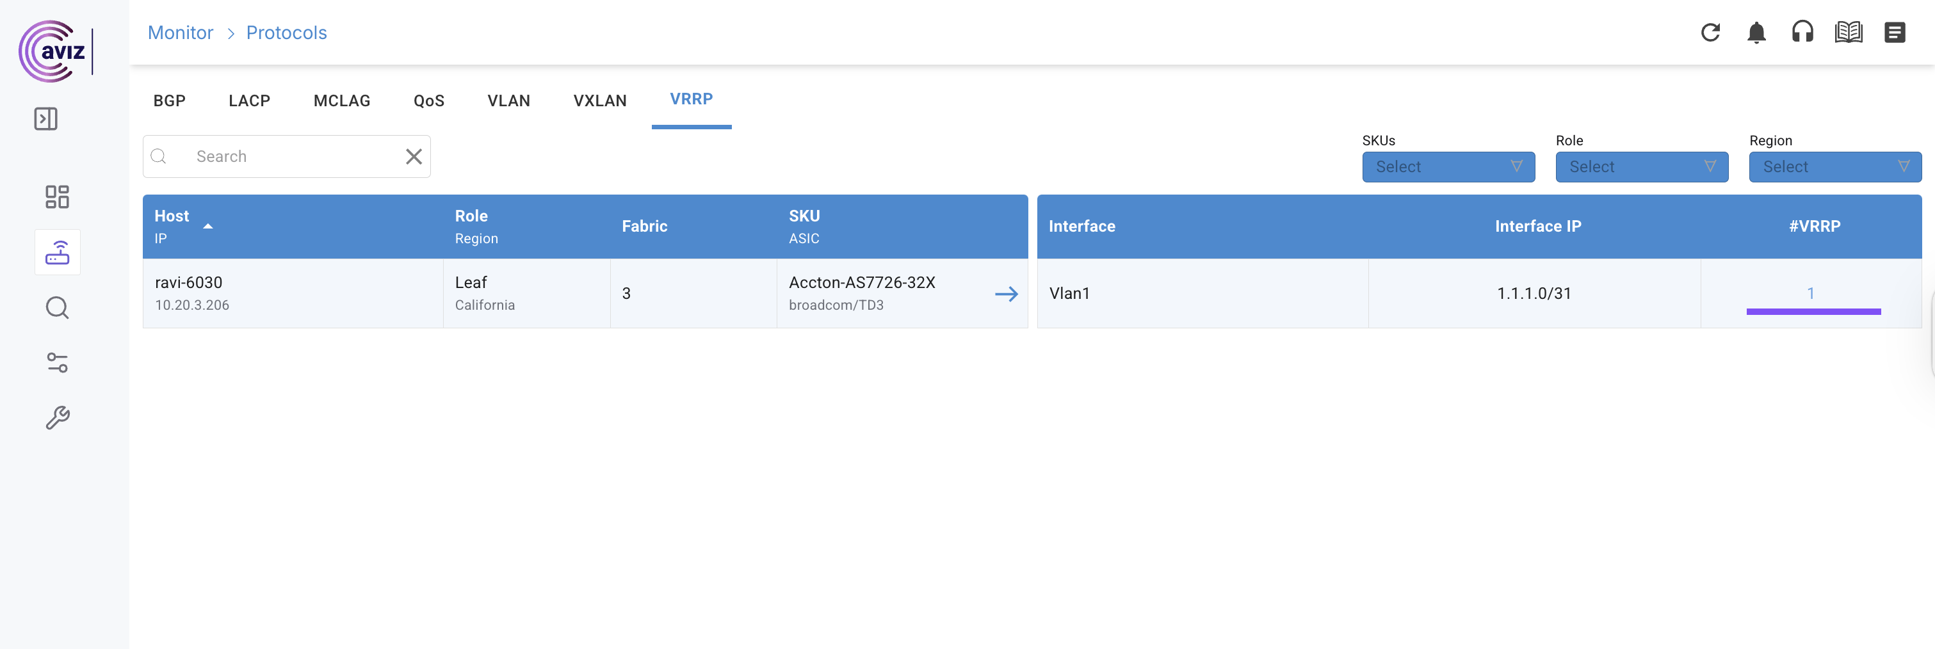The width and height of the screenshot is (1935, 649).
Task: Open the notifications bell
Action: click(1756, 32)
